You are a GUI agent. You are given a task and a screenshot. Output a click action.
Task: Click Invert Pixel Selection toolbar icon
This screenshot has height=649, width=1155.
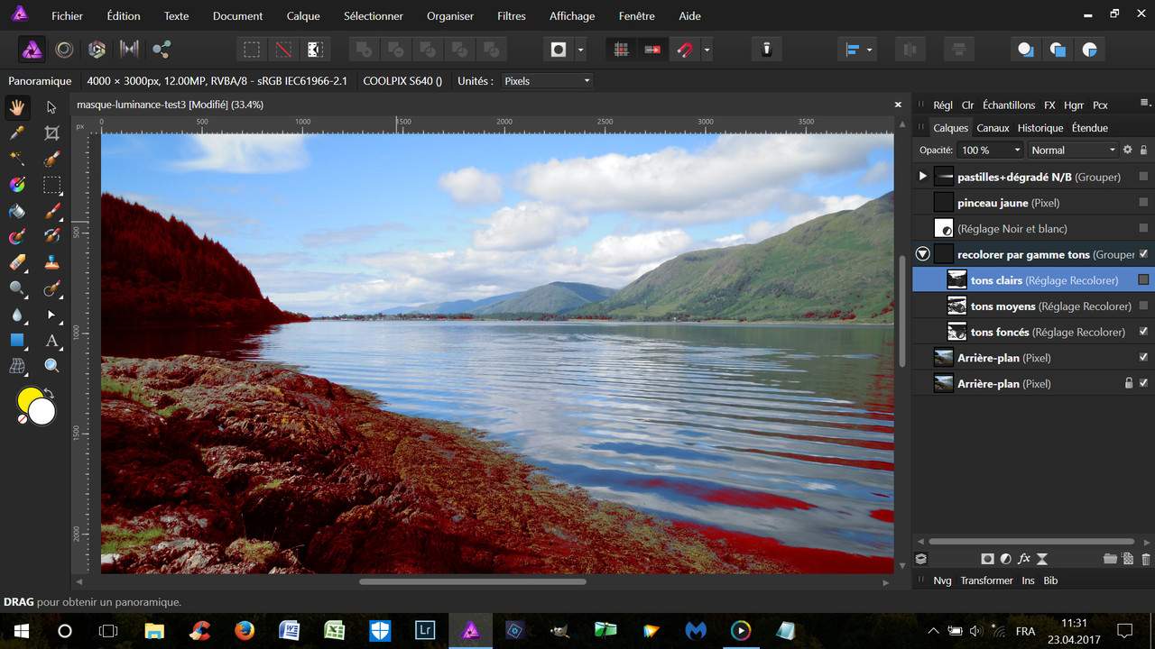(316, 50)
